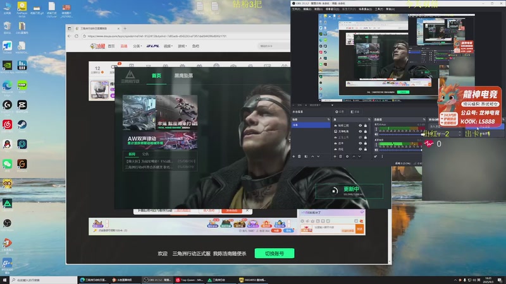Open NVIDIA App desktop shortcut
The image size is (506, 284).
click(7, 66)
